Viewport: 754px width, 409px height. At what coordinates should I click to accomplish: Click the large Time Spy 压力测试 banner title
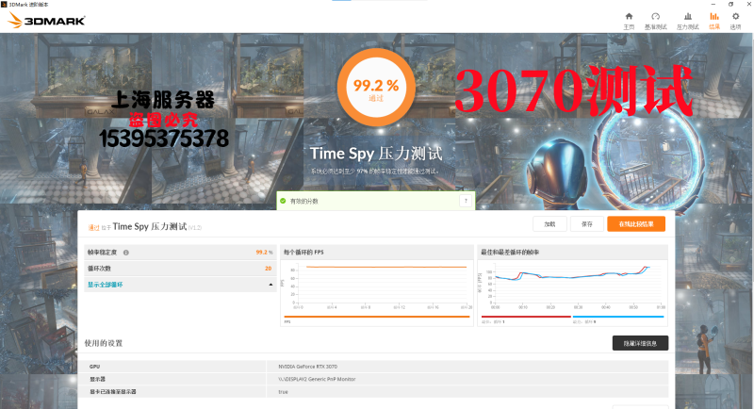(x=376, y=154)
